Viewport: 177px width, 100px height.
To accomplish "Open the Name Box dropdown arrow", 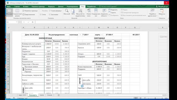I will click(17, 22).
